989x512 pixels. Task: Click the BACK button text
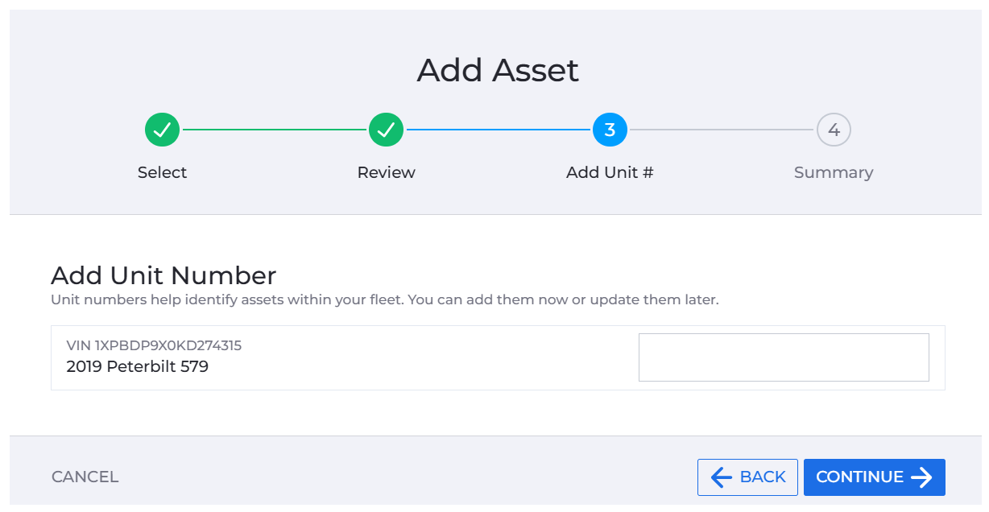click(763, 477)
